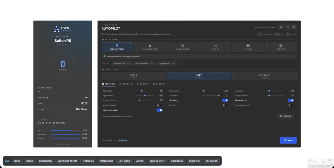
Task: Enable the Avoid highways switch
Action: click(159, 105)
